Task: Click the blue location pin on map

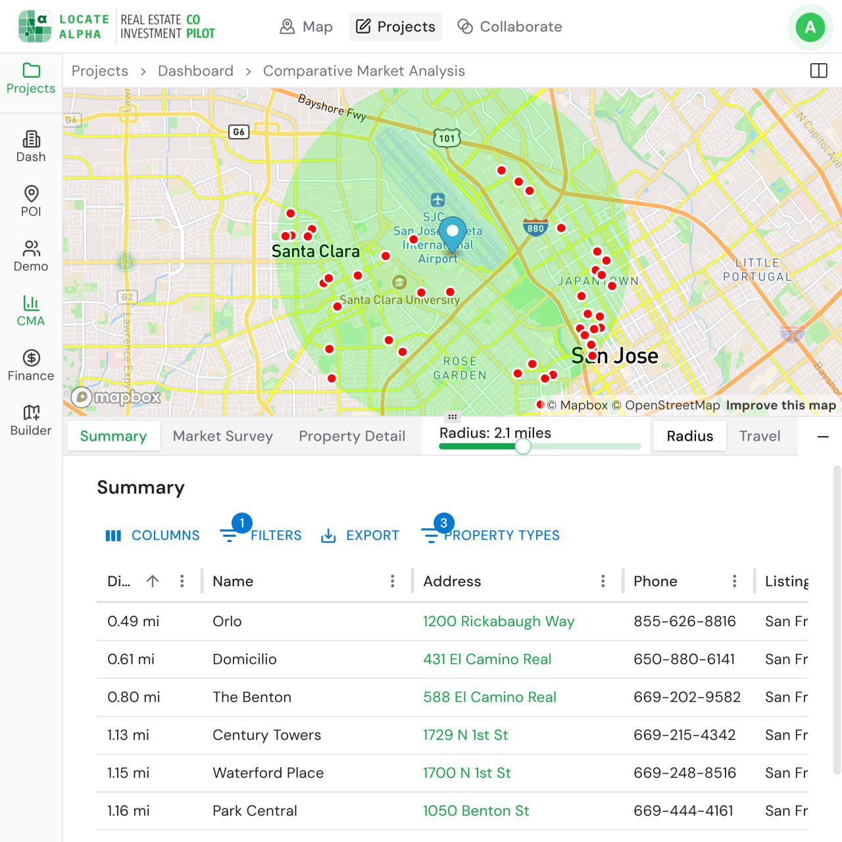Action: 453,235
